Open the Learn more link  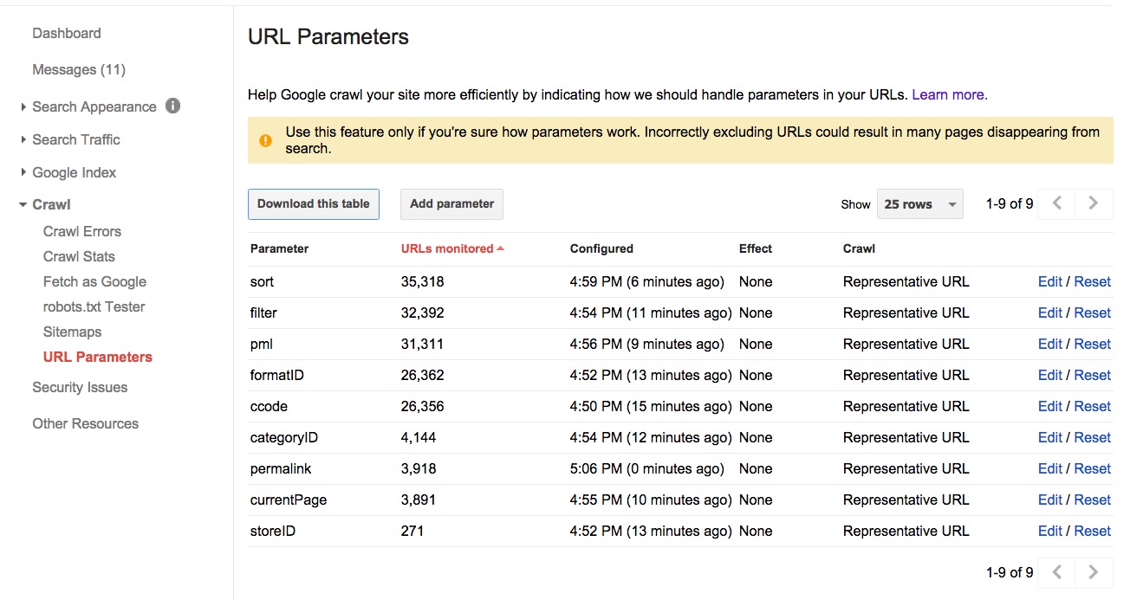[x=949, y=94]
